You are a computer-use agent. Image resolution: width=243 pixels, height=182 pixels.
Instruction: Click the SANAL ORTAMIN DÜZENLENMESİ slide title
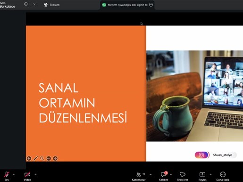pyautogui.click(x=83, y=103)
